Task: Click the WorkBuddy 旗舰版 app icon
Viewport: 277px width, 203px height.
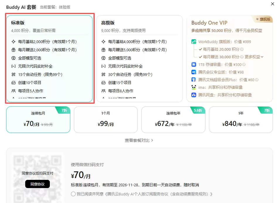Action: (x=194, y=42)
